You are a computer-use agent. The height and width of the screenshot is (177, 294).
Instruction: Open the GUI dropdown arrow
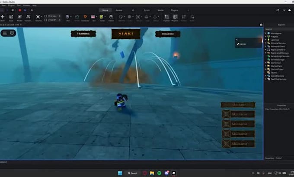tap(96, 17)
